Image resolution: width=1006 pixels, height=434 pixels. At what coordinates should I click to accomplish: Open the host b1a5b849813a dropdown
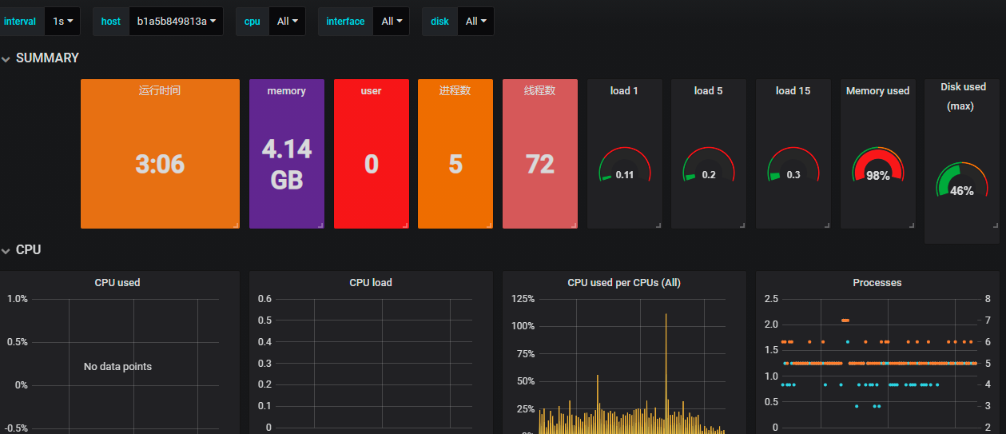[x=176, y=22]
